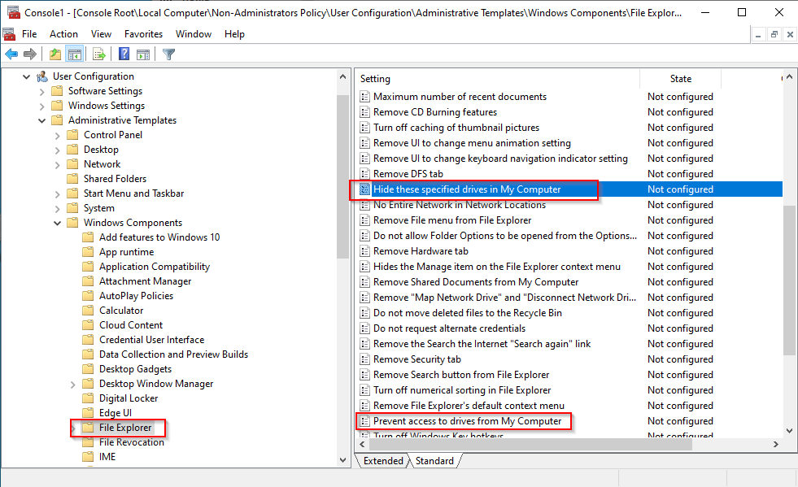Screen dimensions: 798x487
Task: Toggle Show/Hide Console Tree toolbar icon
Action: (74, 54)
